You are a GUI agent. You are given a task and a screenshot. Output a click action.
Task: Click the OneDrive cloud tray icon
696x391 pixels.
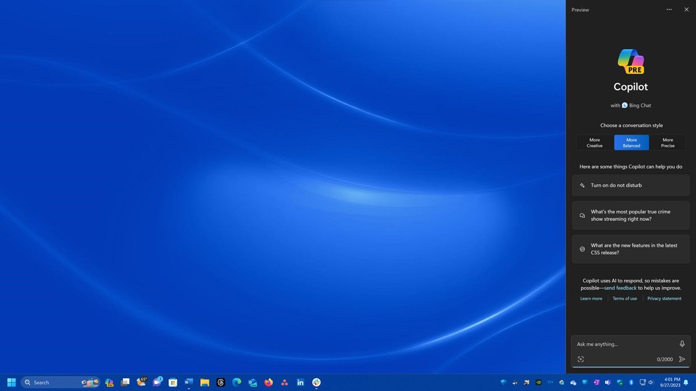(573, 383)
